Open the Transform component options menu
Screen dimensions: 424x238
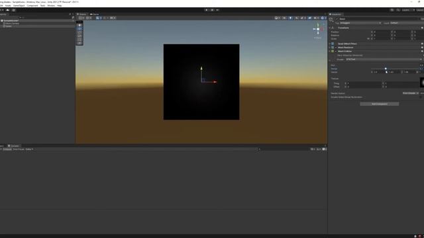click(422, 28)
